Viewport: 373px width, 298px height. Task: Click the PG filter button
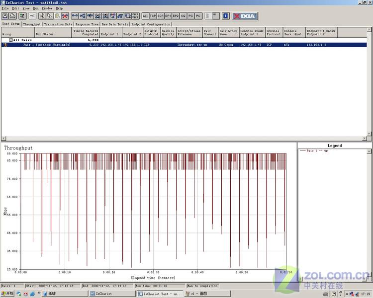click(190, 16)
